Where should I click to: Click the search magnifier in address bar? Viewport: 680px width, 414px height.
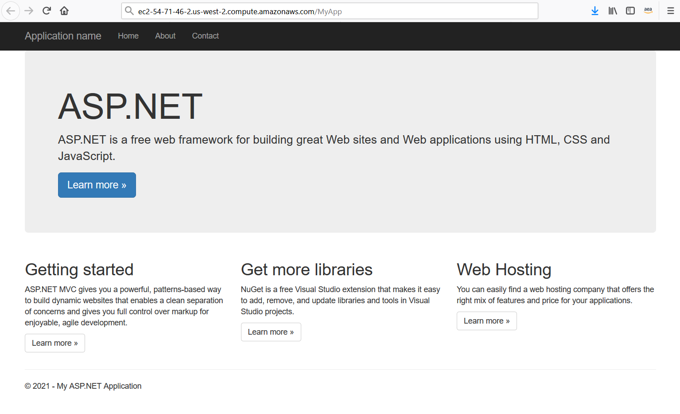coord(129,11)
